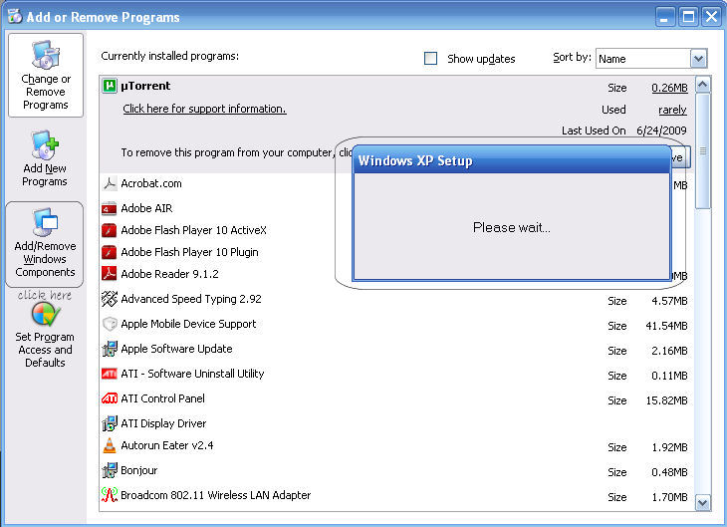
Task: Click the program list scrollbar thumb
Action: [x=703, y=151]
